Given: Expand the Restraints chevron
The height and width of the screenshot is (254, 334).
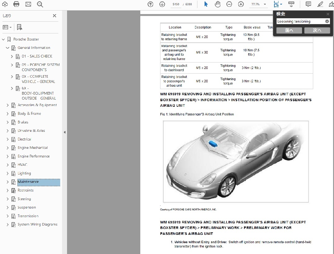Looking at the screenshot, I should [7, 191].
